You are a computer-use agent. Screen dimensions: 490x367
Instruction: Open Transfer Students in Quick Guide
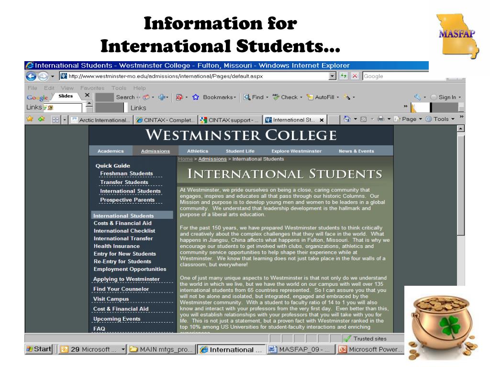click(124, 182)
